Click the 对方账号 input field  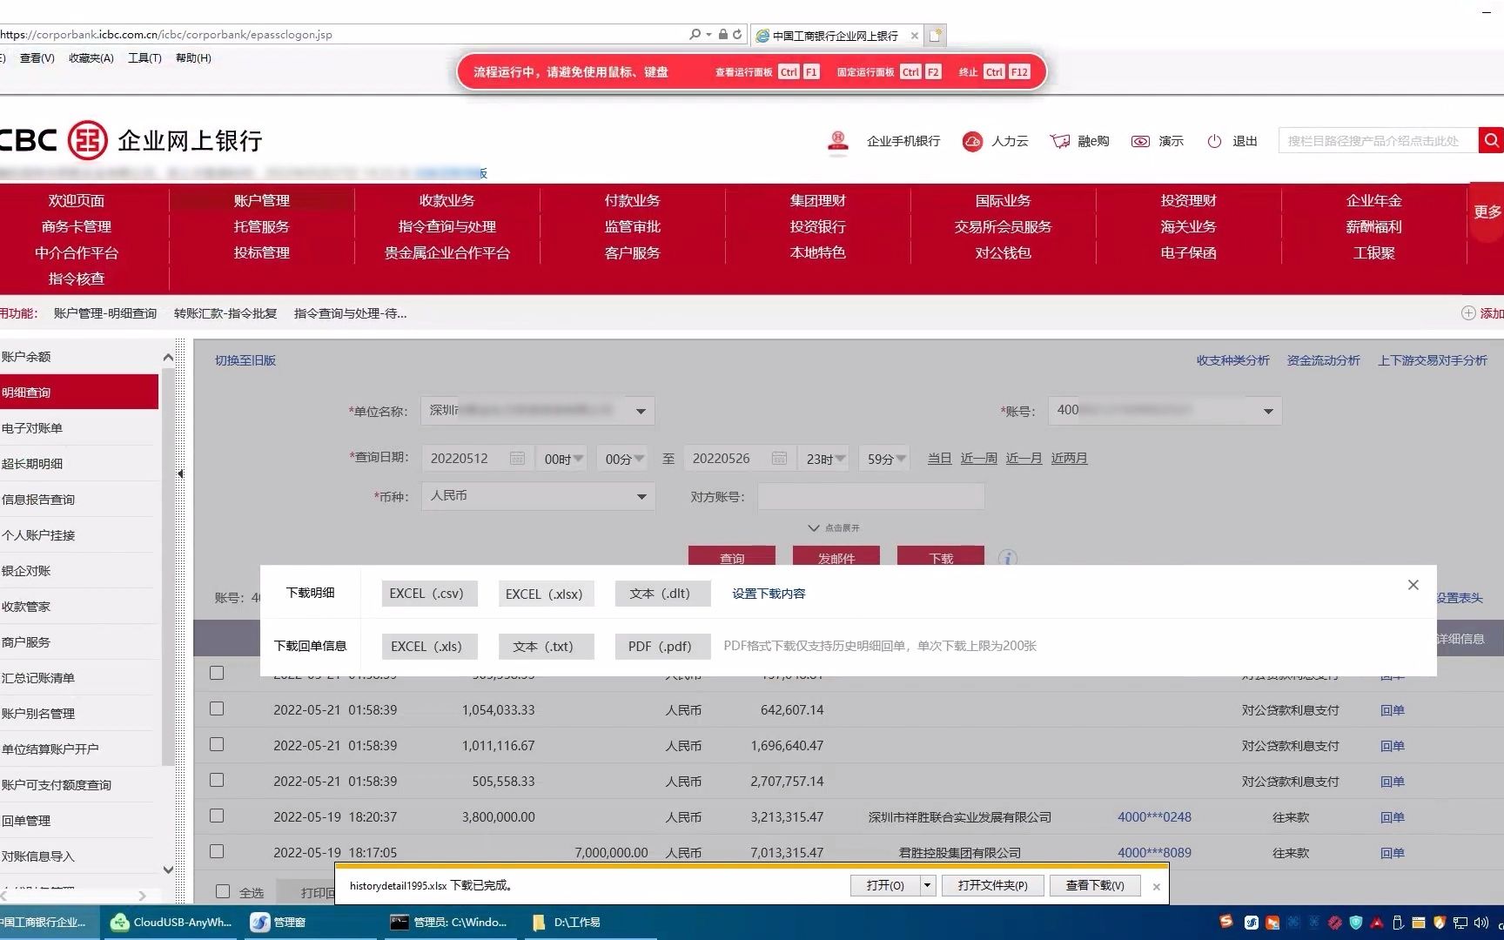(x=869, y=496)
